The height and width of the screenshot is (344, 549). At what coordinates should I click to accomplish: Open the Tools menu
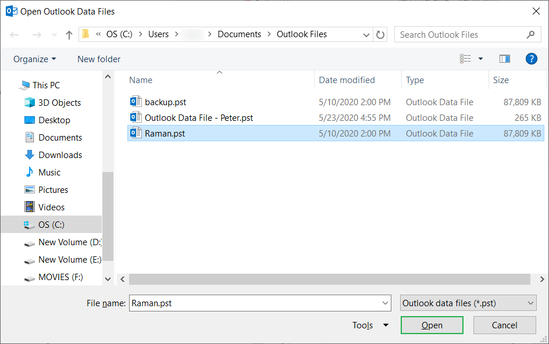[370, 325]
